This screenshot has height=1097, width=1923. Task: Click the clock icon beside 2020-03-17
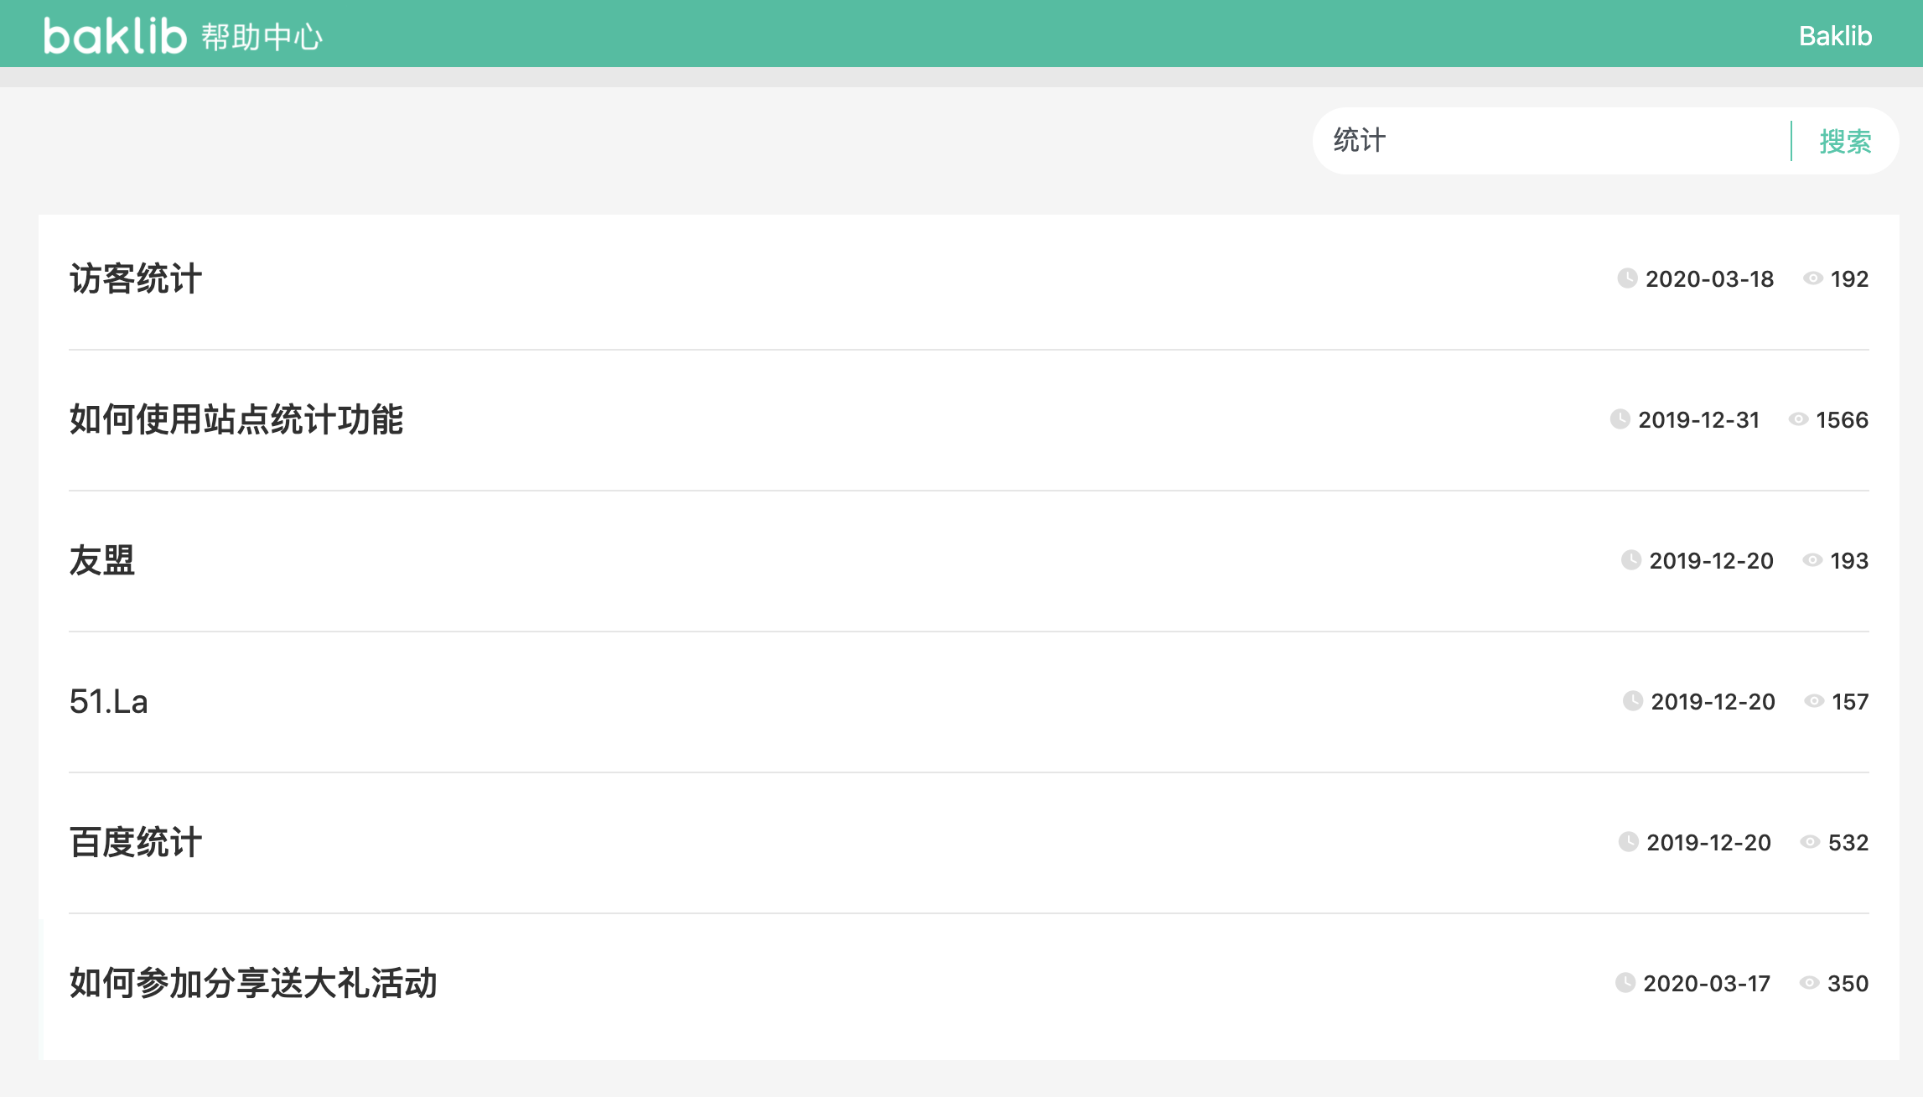[1625, 983]
